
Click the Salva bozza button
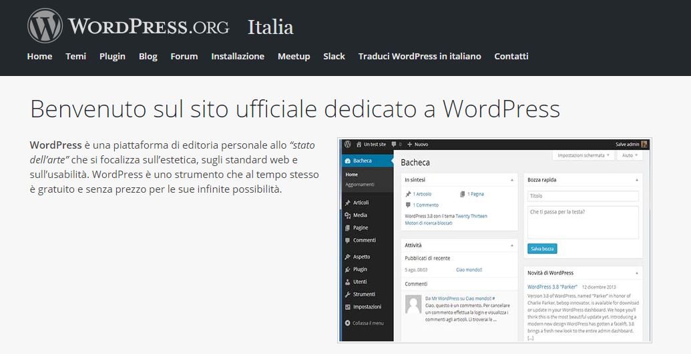click(542, 249)
